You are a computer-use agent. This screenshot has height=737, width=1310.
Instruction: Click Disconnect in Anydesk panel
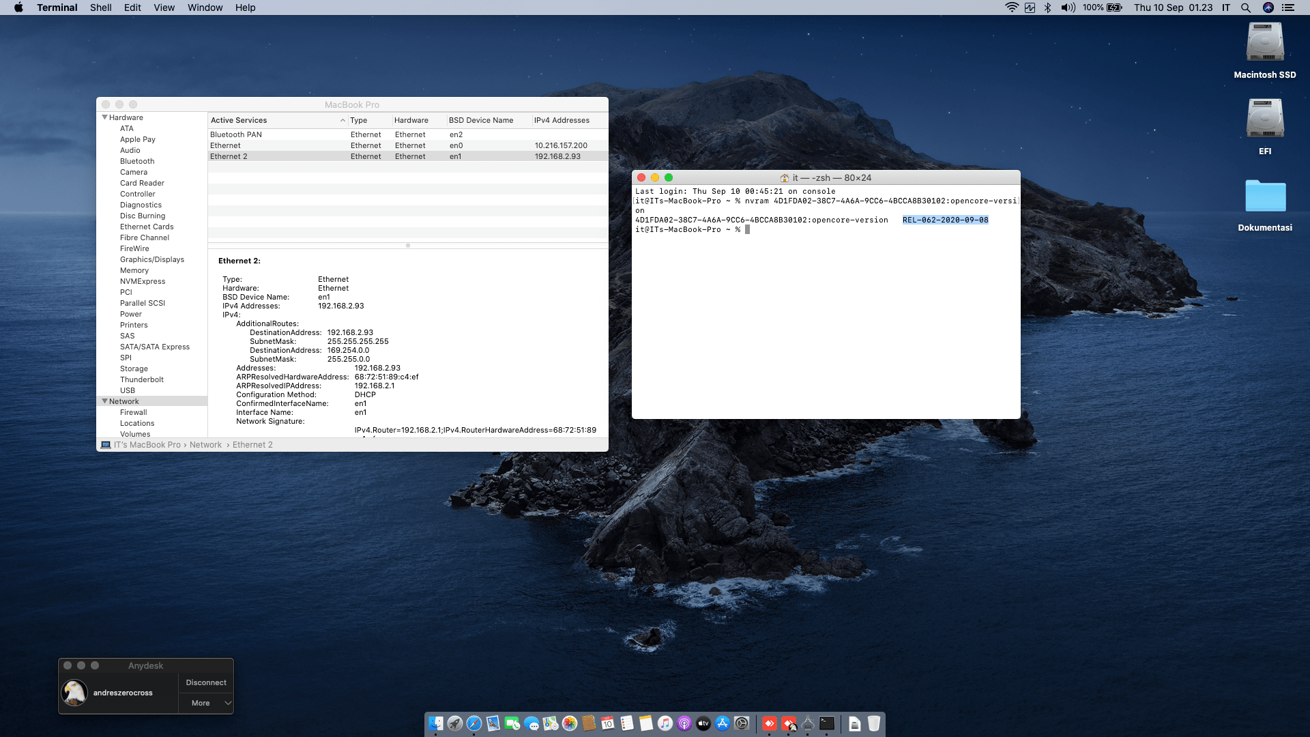click(x=206, y=682)
